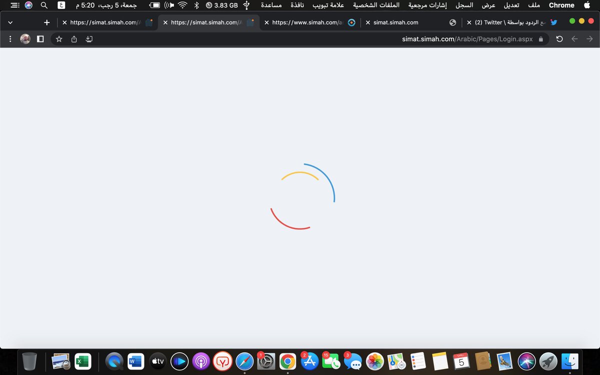Expand the tab search chevron
The width and height of the screenshot is (600, 375).
(x=10, y=22)
